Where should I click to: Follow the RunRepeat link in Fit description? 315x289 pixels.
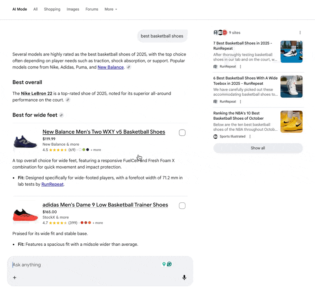click(x=52, y=184)
